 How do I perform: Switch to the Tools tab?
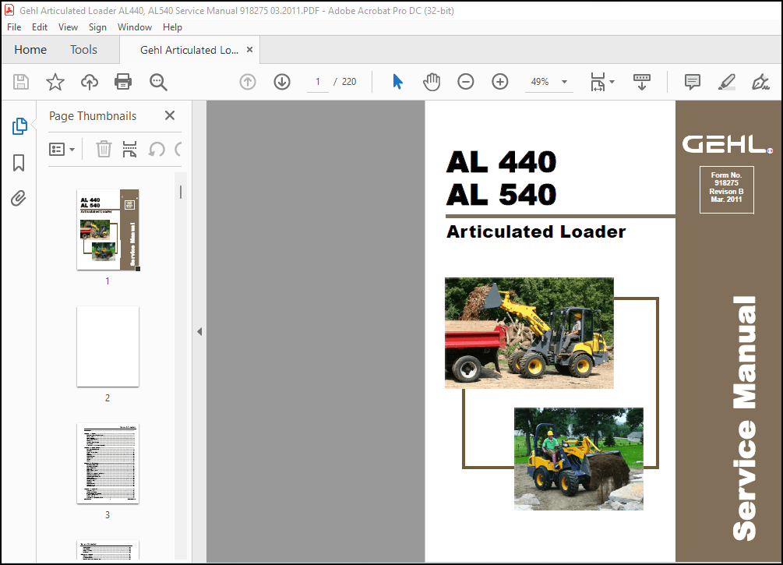coord(83,49)
